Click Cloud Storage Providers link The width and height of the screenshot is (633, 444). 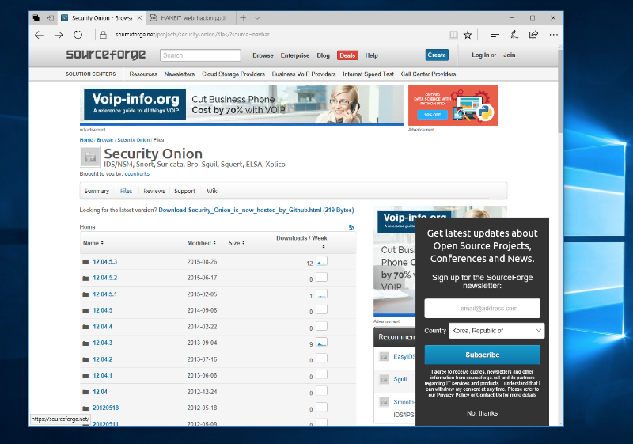233,74
